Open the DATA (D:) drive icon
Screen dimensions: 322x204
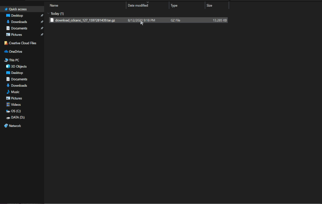pos(8,117)
